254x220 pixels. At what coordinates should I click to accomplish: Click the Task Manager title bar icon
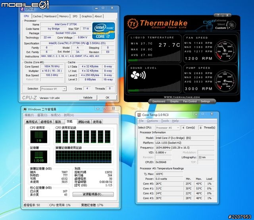(x=25, y=109)
